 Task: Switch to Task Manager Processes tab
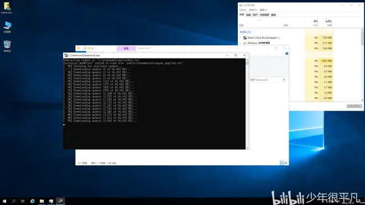click(242, 15)
